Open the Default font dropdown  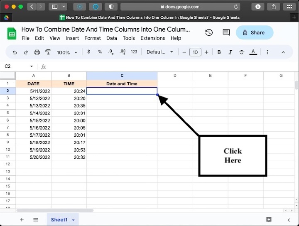tap(160, 52)
